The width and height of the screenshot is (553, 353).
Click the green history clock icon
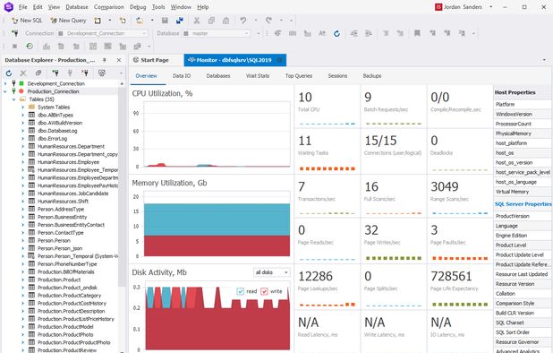pos(30,47)
